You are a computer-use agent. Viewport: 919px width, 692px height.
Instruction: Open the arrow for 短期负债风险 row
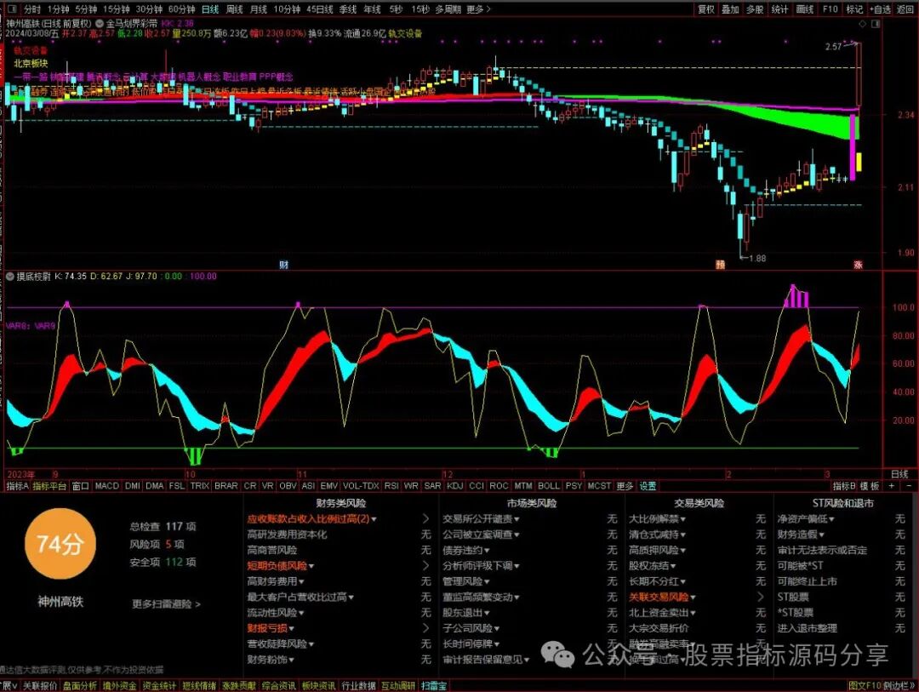coord(426,566)
